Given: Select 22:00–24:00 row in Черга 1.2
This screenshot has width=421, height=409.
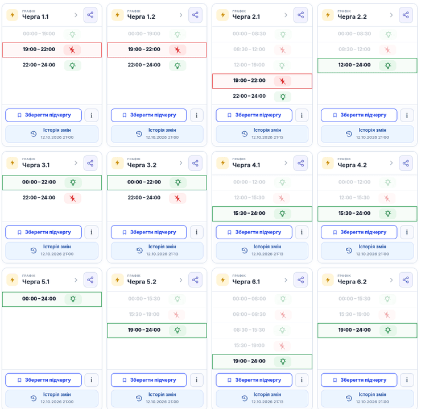Looking at the screenshot, I should pos(157,65).
